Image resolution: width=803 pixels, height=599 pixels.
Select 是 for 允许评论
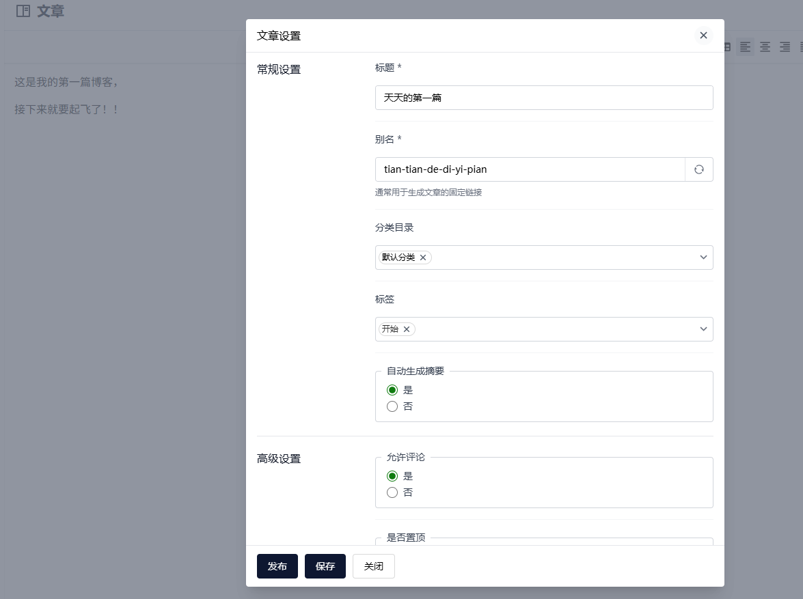click(392, 476)
